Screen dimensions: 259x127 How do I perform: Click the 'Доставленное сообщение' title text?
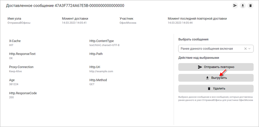[30, 5]
